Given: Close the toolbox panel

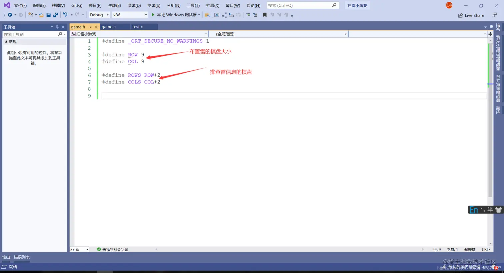Looking at the screenshot, I should coord(63,27).
